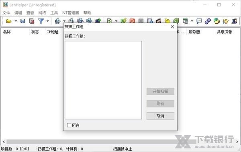Click the scan IP magnifier icon
This screenshot has width=241, height=152.
[57, 21]
